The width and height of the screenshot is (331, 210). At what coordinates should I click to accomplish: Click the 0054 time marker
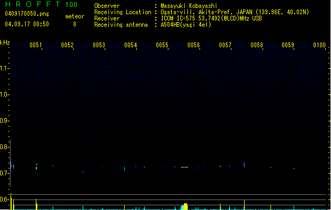coord(131,45)
